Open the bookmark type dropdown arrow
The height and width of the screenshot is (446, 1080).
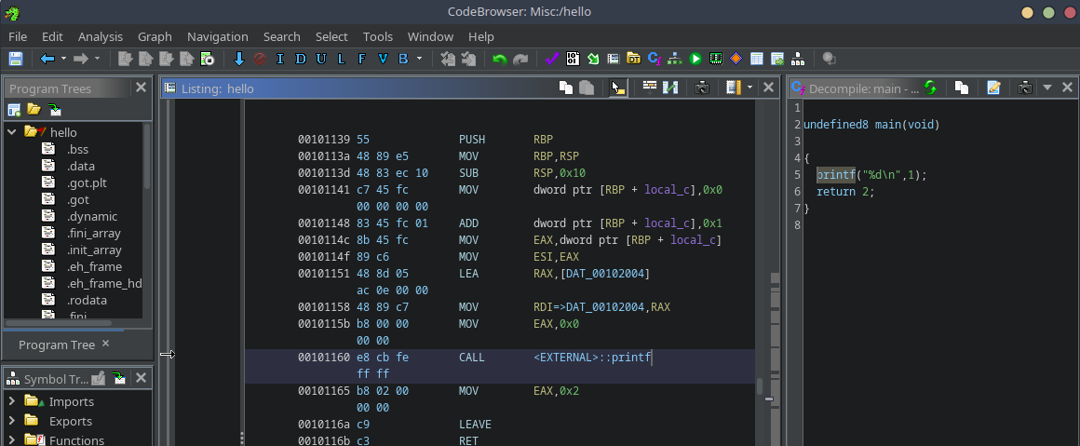(x=420, y=60)
